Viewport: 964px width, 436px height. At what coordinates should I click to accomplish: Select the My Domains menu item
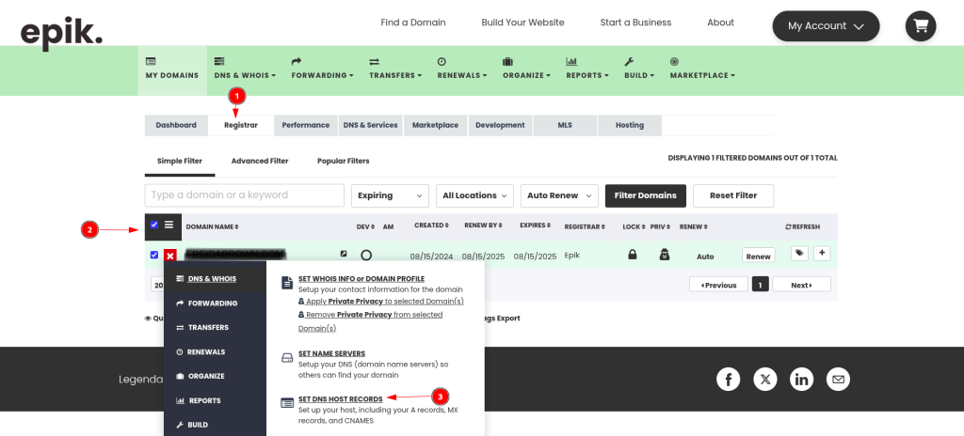click(x=172, y=70)
